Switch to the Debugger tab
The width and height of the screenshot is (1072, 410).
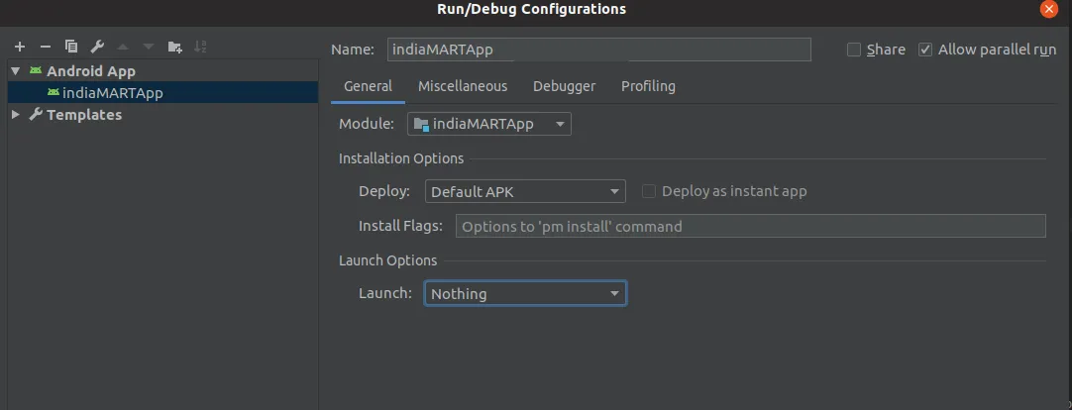pyautogui.click(x=564, y=86)
